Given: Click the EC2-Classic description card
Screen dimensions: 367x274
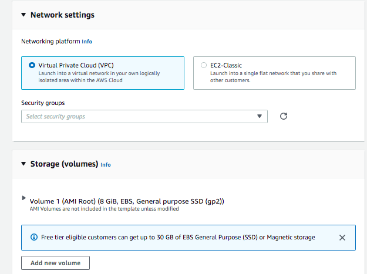Looking at the screenshot, I should pyautogui.click(x=274, y=77).
